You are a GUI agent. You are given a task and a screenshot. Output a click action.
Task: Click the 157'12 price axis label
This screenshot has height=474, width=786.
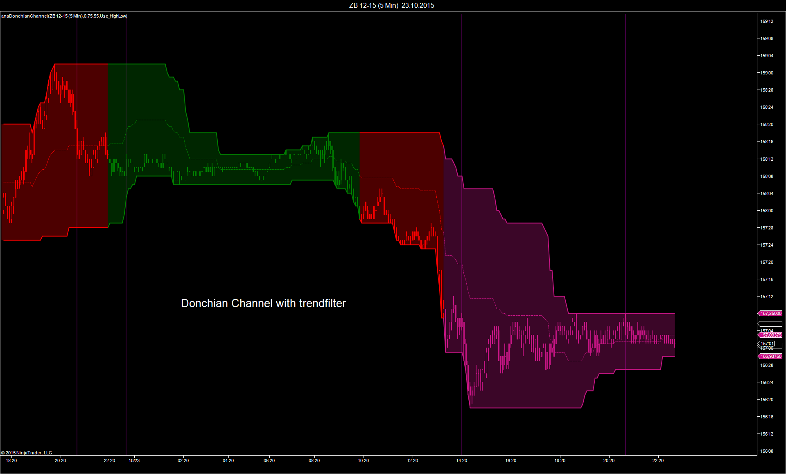point(767,297)
